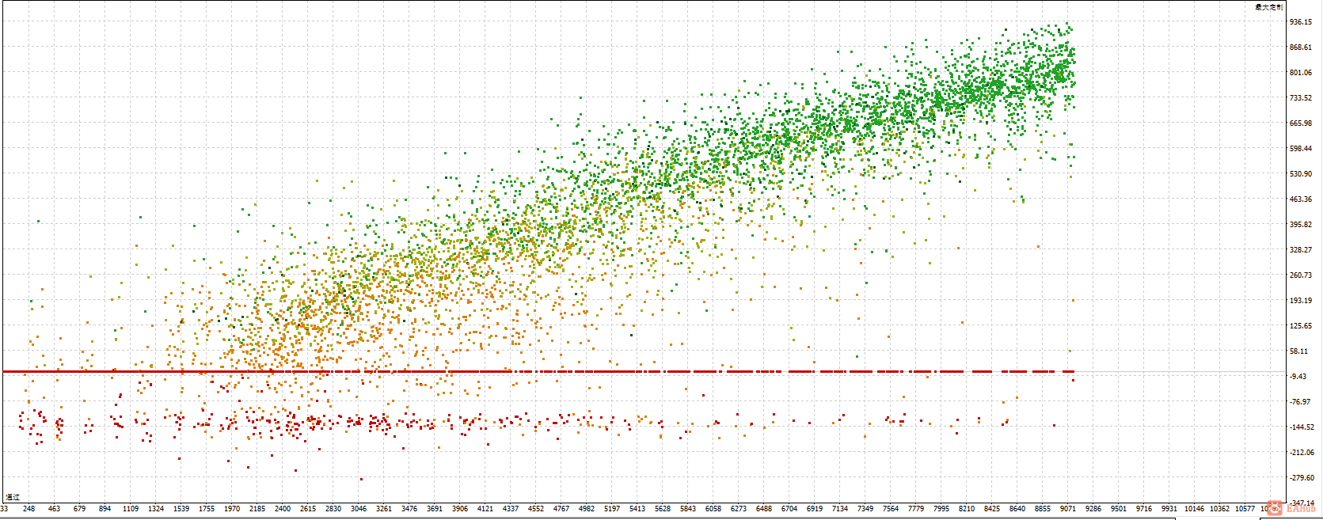Click the 3046 X-axis label
The height and width of the screenshot is (520, 1323).
click(x=359, y=509)
